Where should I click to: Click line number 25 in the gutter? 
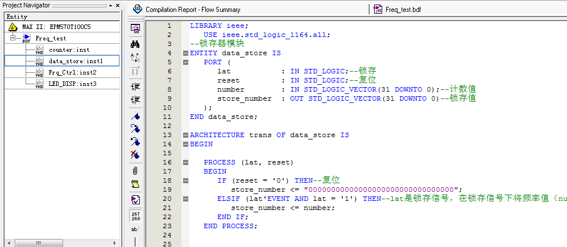tap(167, 244)
